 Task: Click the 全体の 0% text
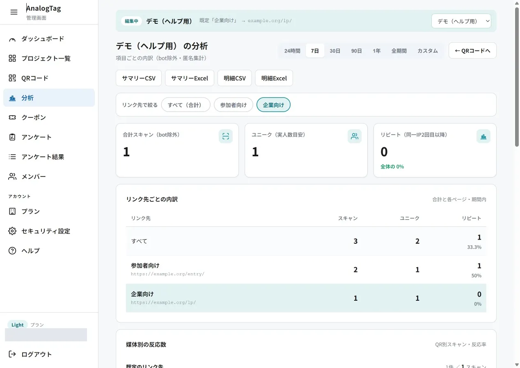coord(392,167)
